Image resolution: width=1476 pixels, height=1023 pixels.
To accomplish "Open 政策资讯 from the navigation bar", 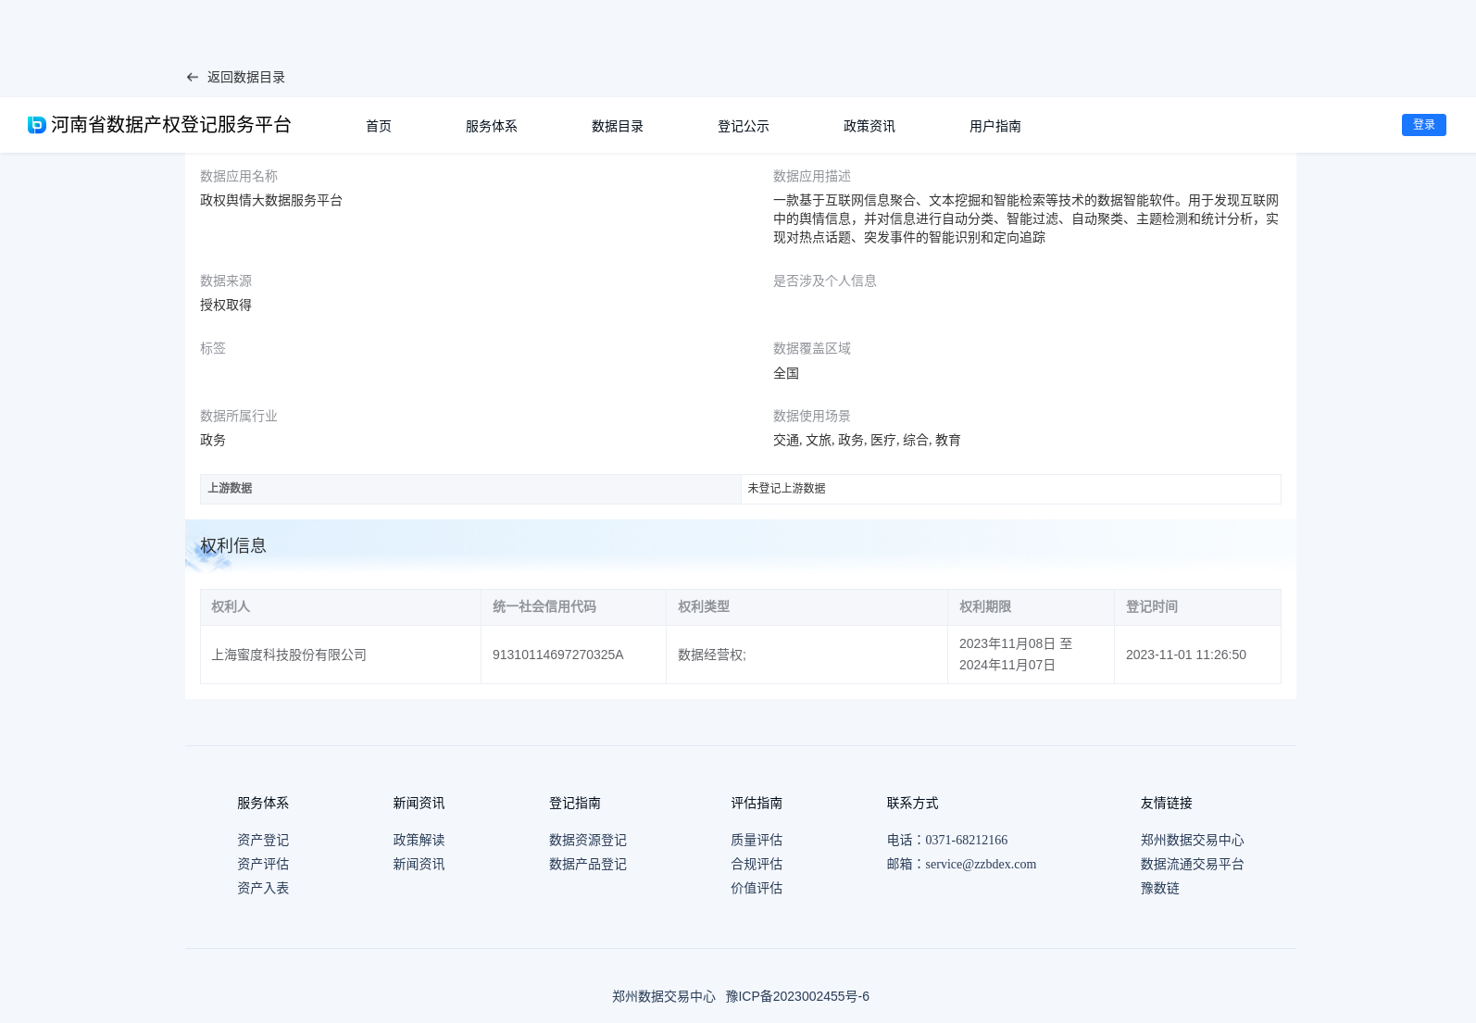I will pyautogui.click(x=869, y=126).
